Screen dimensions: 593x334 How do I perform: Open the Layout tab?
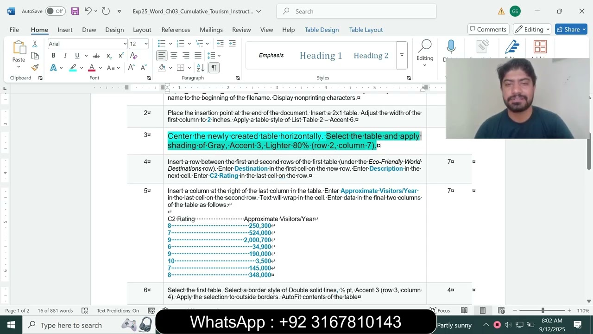(x=142, y=29)
